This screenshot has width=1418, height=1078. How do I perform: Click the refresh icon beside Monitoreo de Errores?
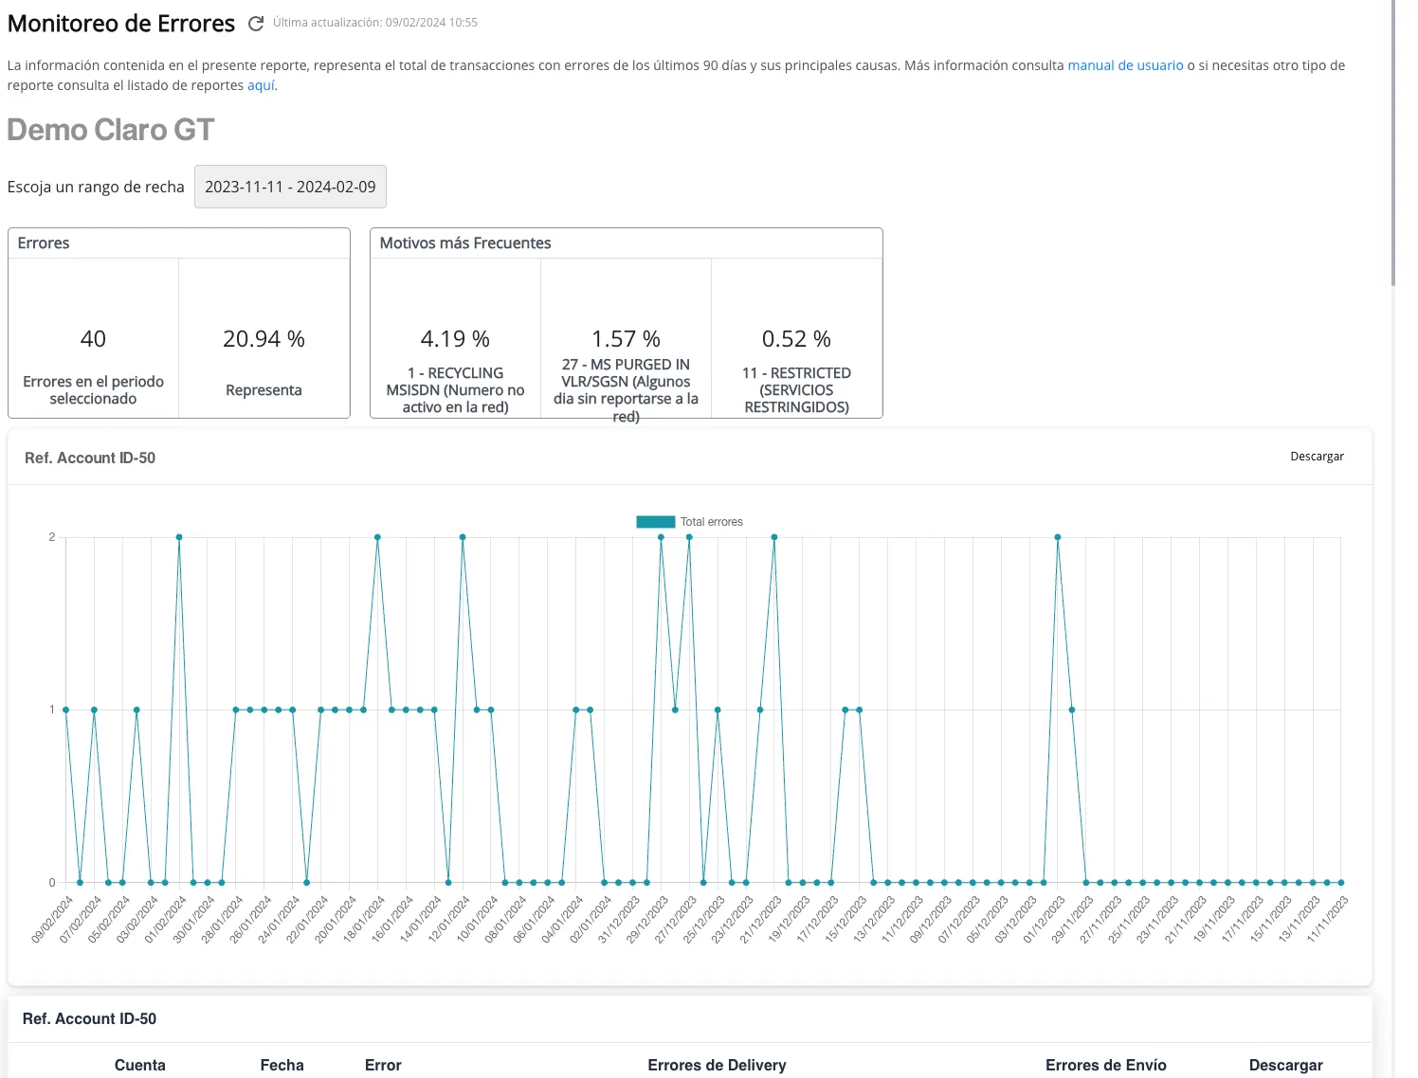[x=255, y=24]
